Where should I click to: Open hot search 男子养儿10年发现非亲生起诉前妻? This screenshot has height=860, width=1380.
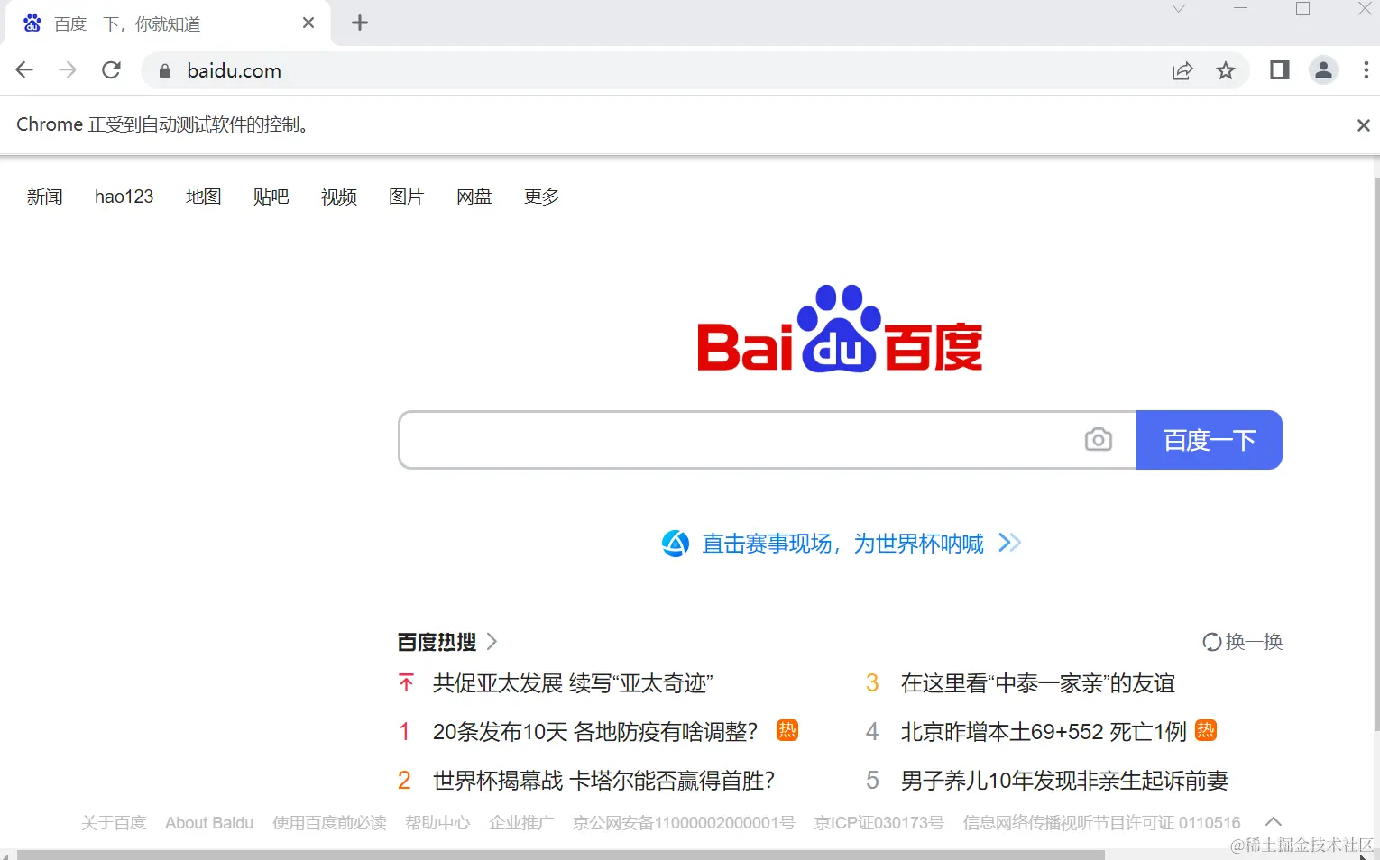point(1064,780)
